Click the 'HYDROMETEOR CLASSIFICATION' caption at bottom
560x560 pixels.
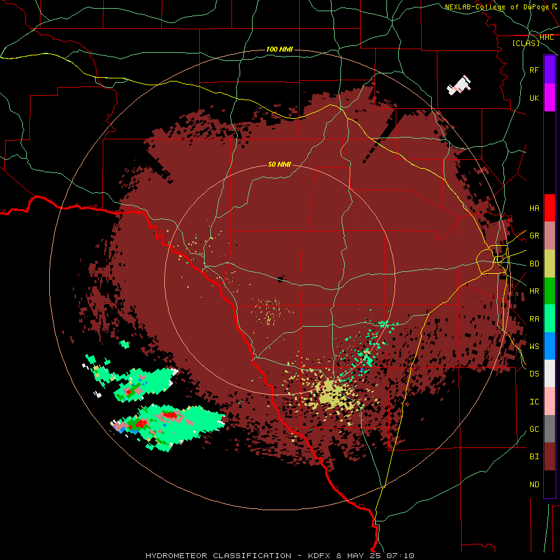click(218, 556)
